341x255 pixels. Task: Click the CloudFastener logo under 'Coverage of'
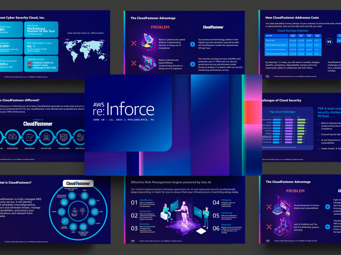pyautogui.click(x=38, y=124)
